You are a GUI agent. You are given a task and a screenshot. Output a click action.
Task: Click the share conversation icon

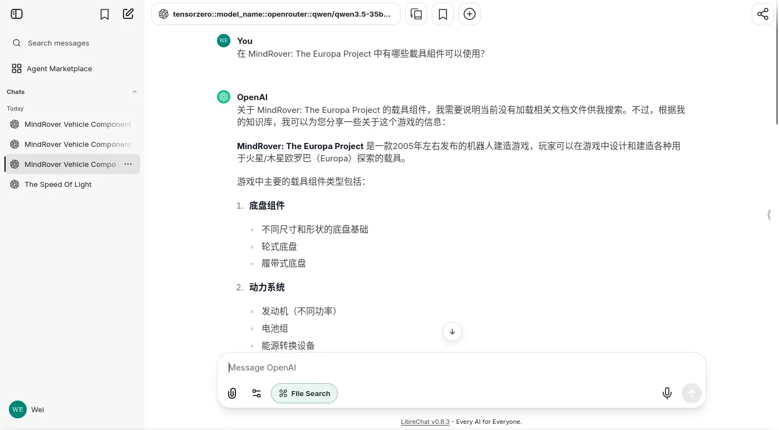(x=763, y=14)
